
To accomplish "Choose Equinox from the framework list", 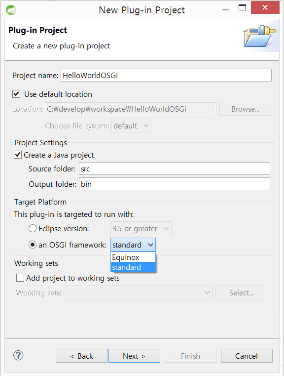I will 133,257.
